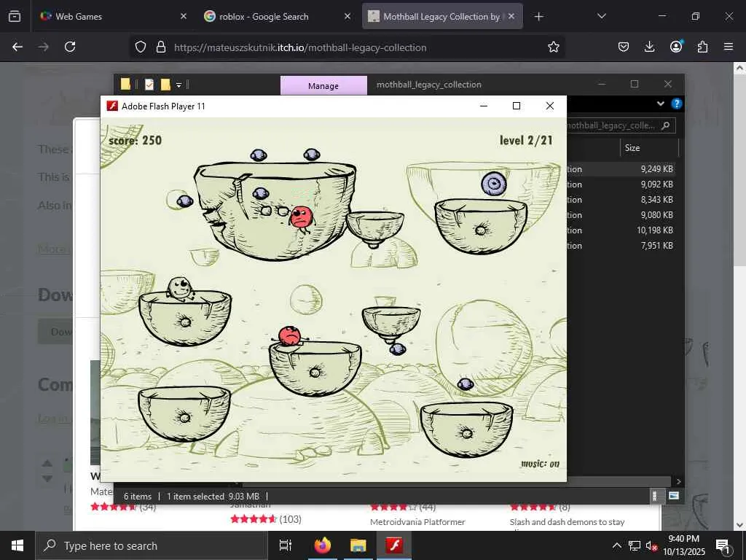This screenshot has height=560, width=746.
Task: Switch Explorer to details view
Action: [655, 496]
